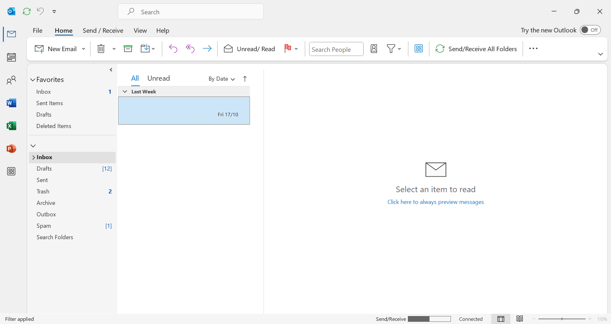Open the Delete options dropdown arrow
The width and height of the screenshot is (611, 324).
click(114, 49)
